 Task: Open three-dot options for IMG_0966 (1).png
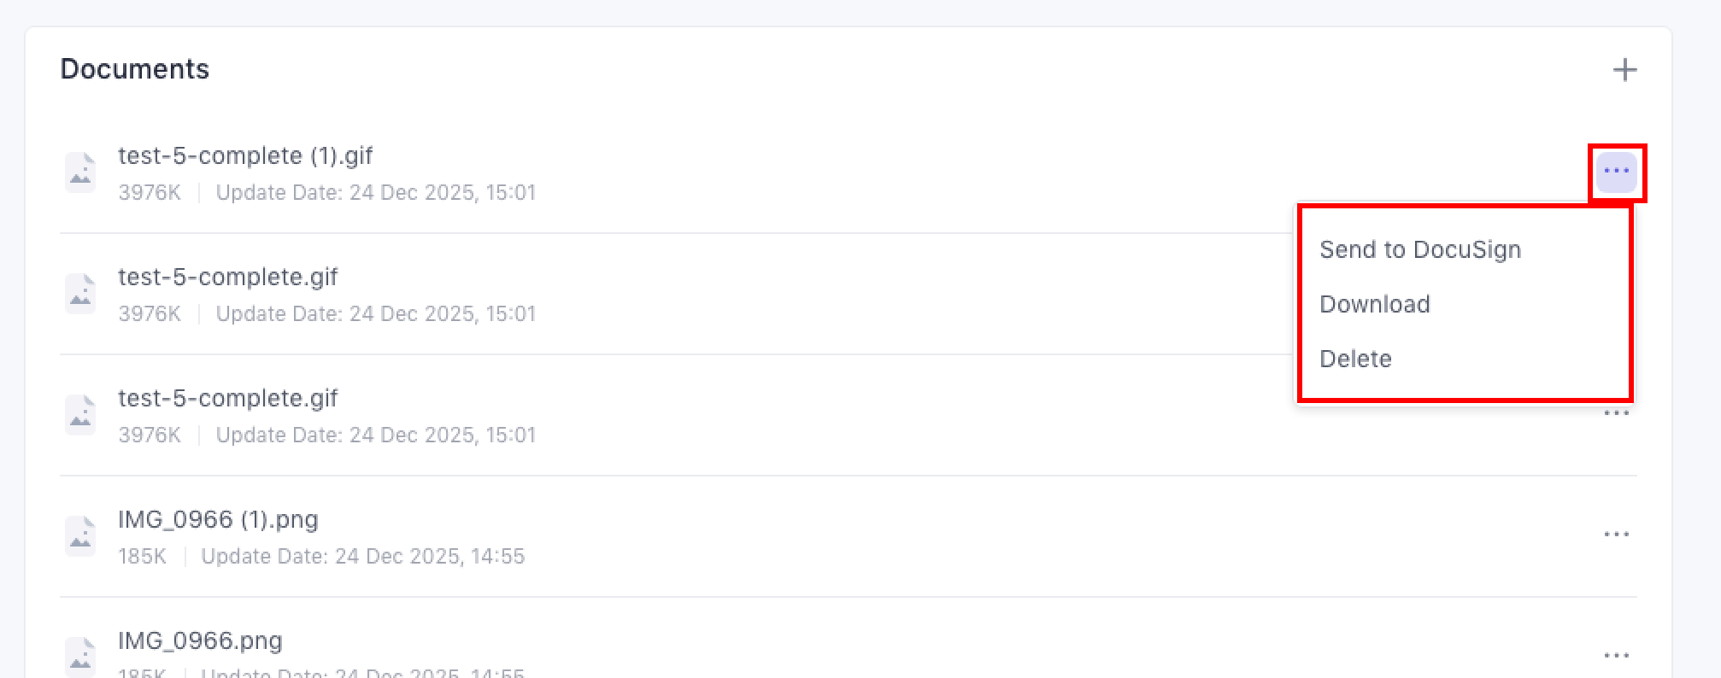point(1616,535)
